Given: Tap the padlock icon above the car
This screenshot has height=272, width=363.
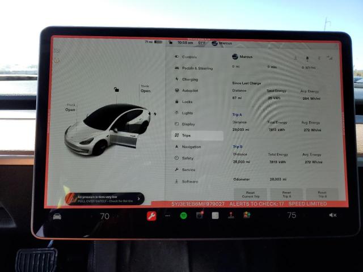Looking at the screenshot, I should [116, 90].
